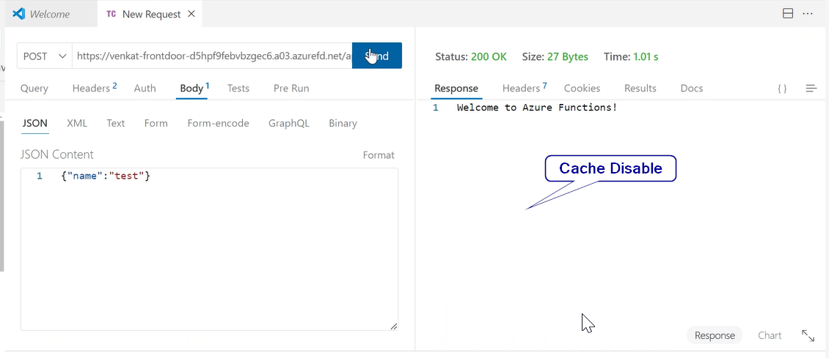
Task: Click the curly braces code snippet icon
Action: click(x=782, y=89)
